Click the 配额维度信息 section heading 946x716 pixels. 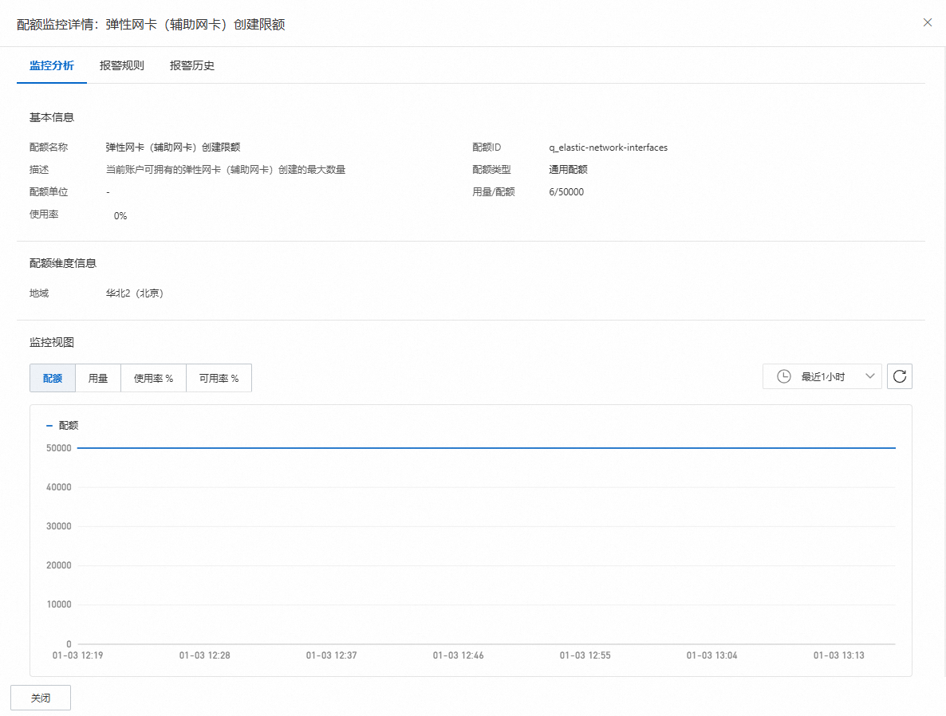click(x=63, y=264)
